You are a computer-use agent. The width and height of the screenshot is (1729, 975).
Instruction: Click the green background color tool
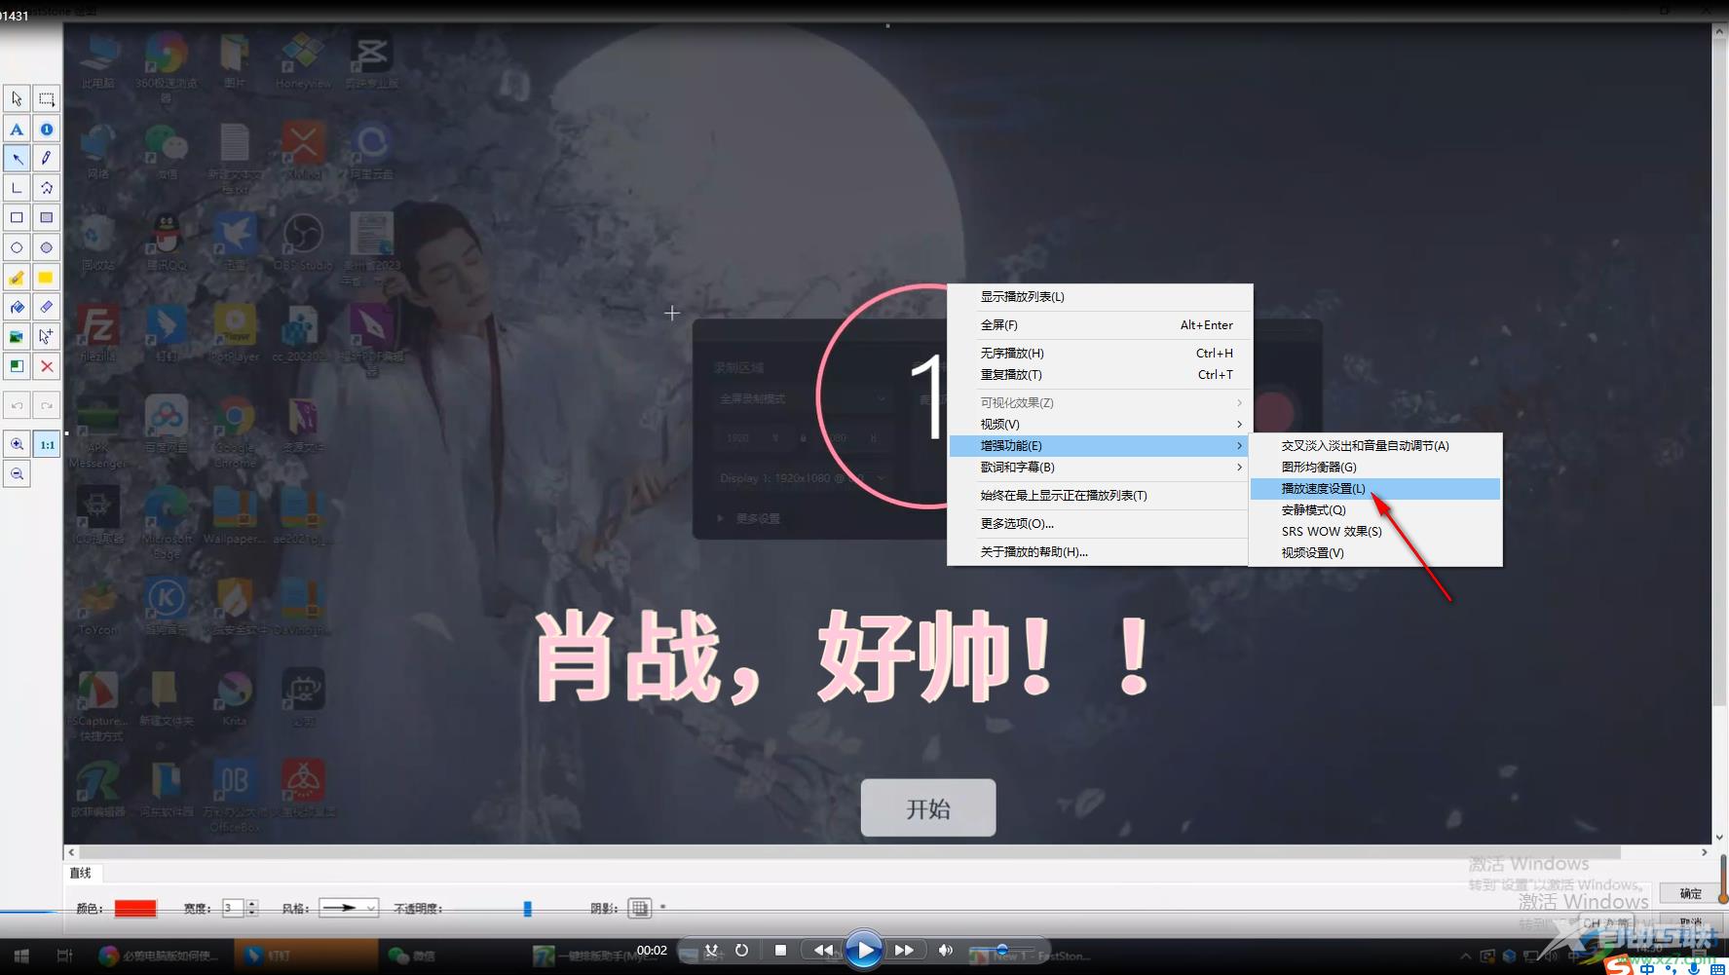pyautogui.click(x=17, y=366)
